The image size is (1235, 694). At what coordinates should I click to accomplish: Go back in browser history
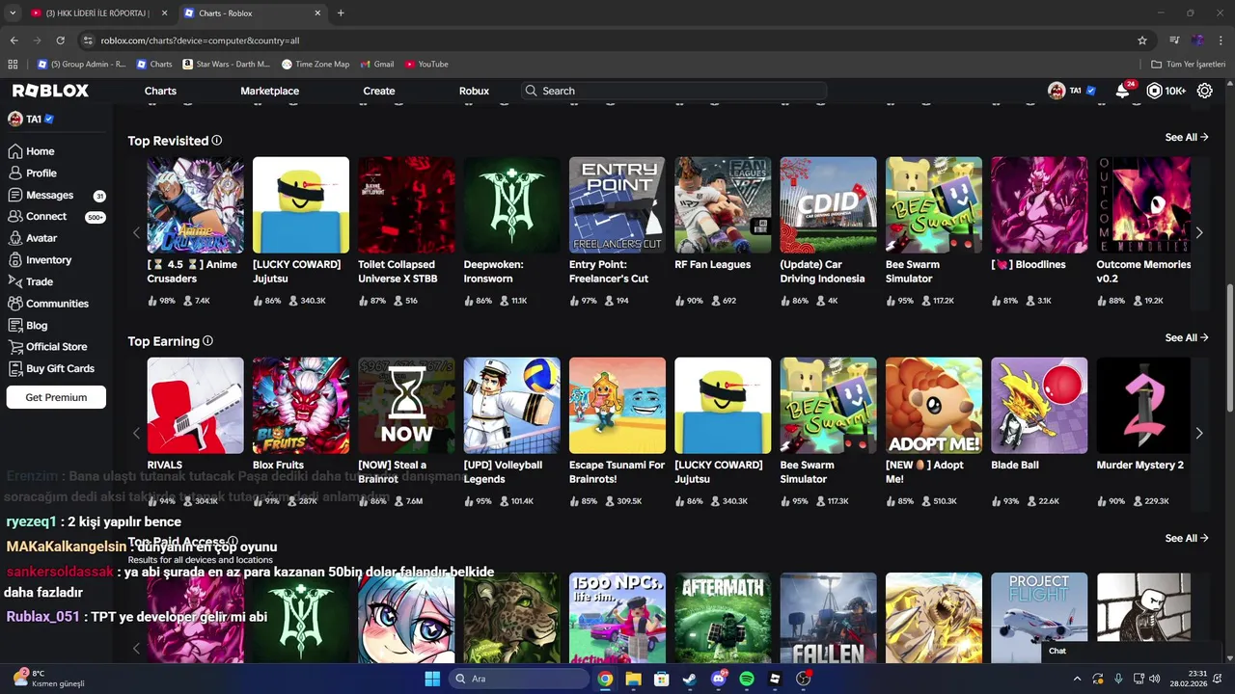(14, 40)
